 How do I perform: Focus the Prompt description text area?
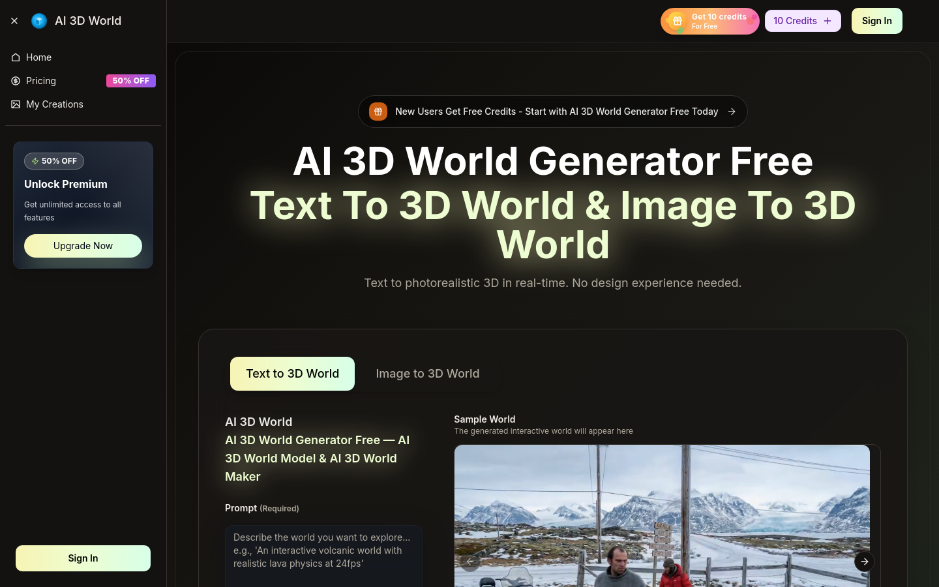323,556
